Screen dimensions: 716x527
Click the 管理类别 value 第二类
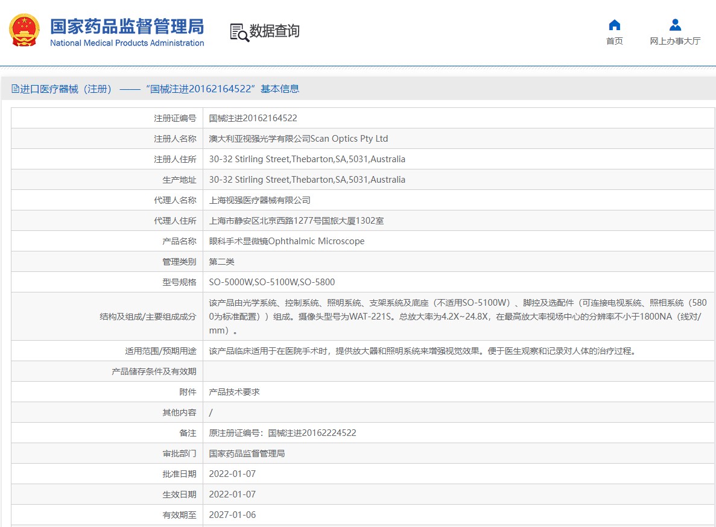[221, 262]
